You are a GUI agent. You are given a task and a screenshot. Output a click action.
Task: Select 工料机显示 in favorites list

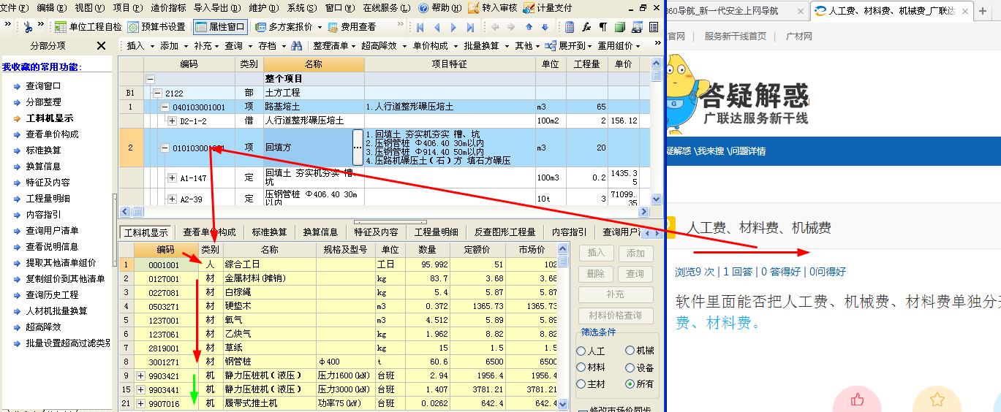[50, 118]
